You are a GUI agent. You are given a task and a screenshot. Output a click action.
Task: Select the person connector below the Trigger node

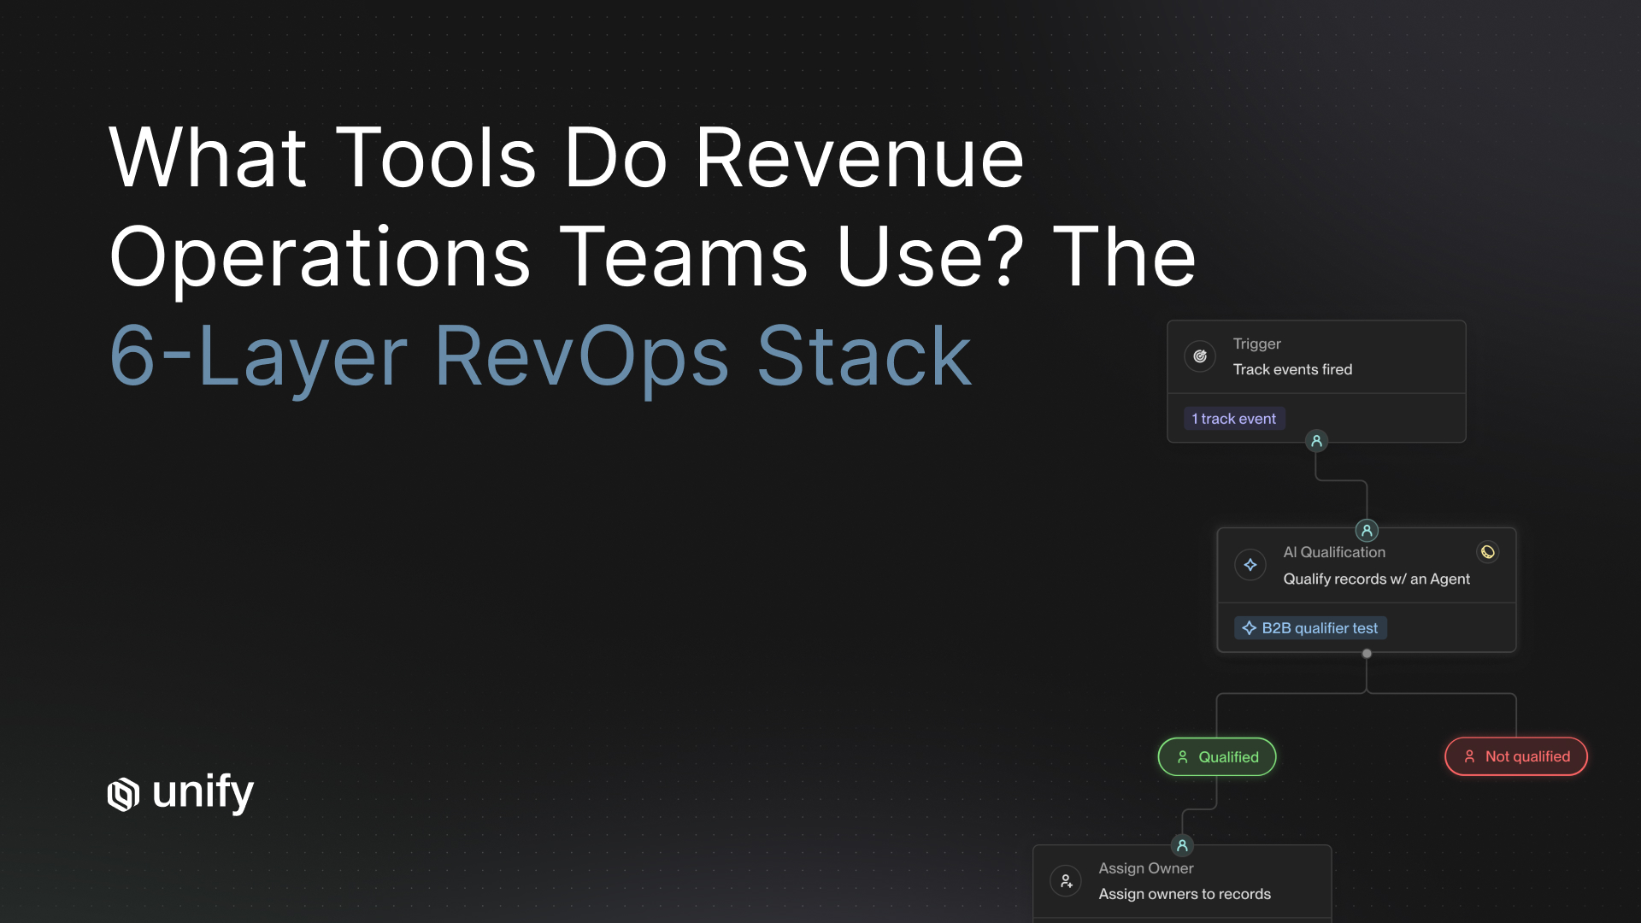pos(1316,441)
